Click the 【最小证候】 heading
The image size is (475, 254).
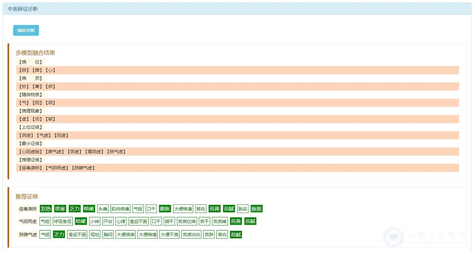tap(31, 144)
